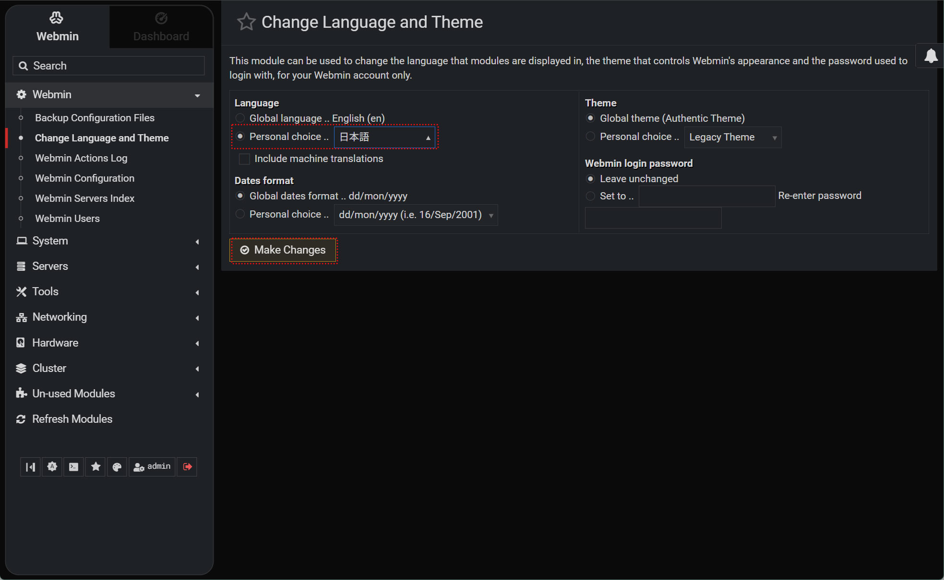
Task: Click the red logout icon
Action: point(187,467)
